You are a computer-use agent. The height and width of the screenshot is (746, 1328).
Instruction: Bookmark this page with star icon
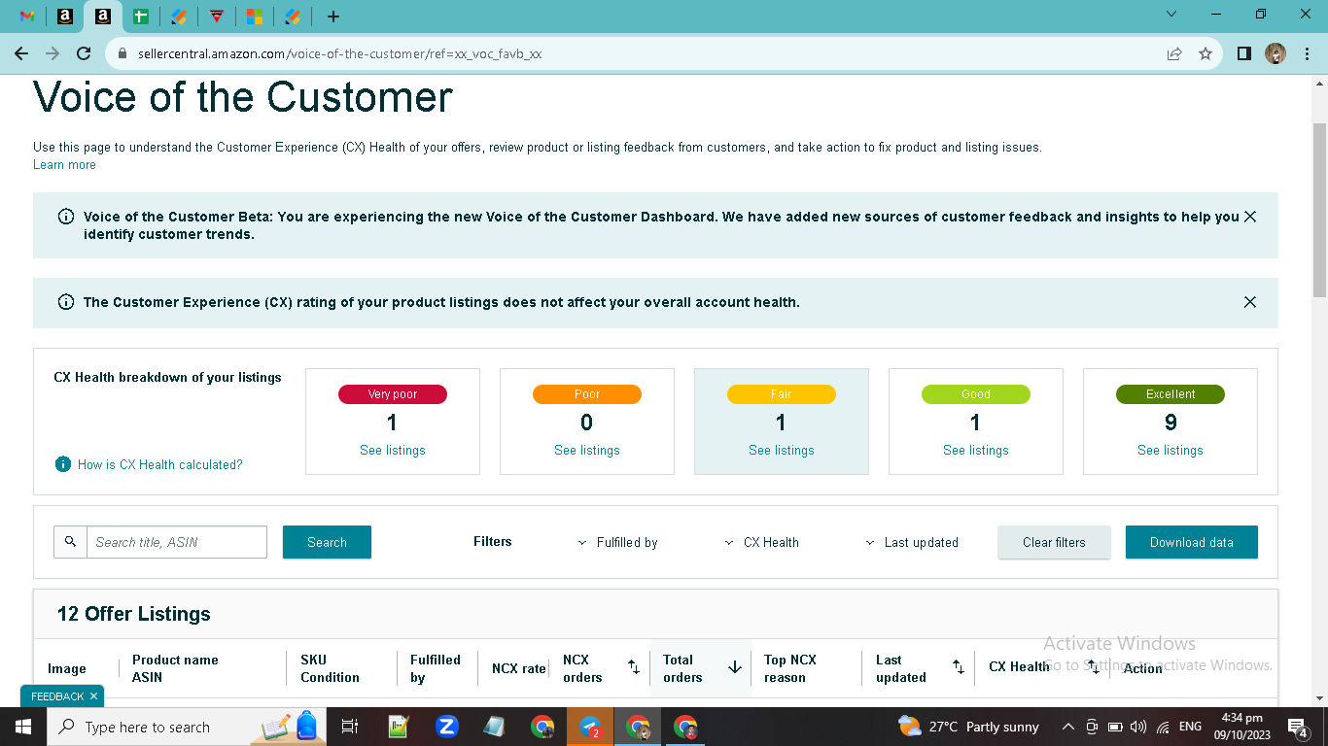(1206, 53)
